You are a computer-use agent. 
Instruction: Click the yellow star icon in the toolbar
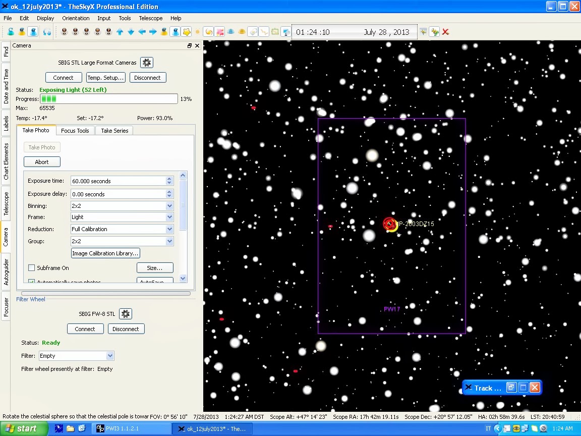point(186,31)
